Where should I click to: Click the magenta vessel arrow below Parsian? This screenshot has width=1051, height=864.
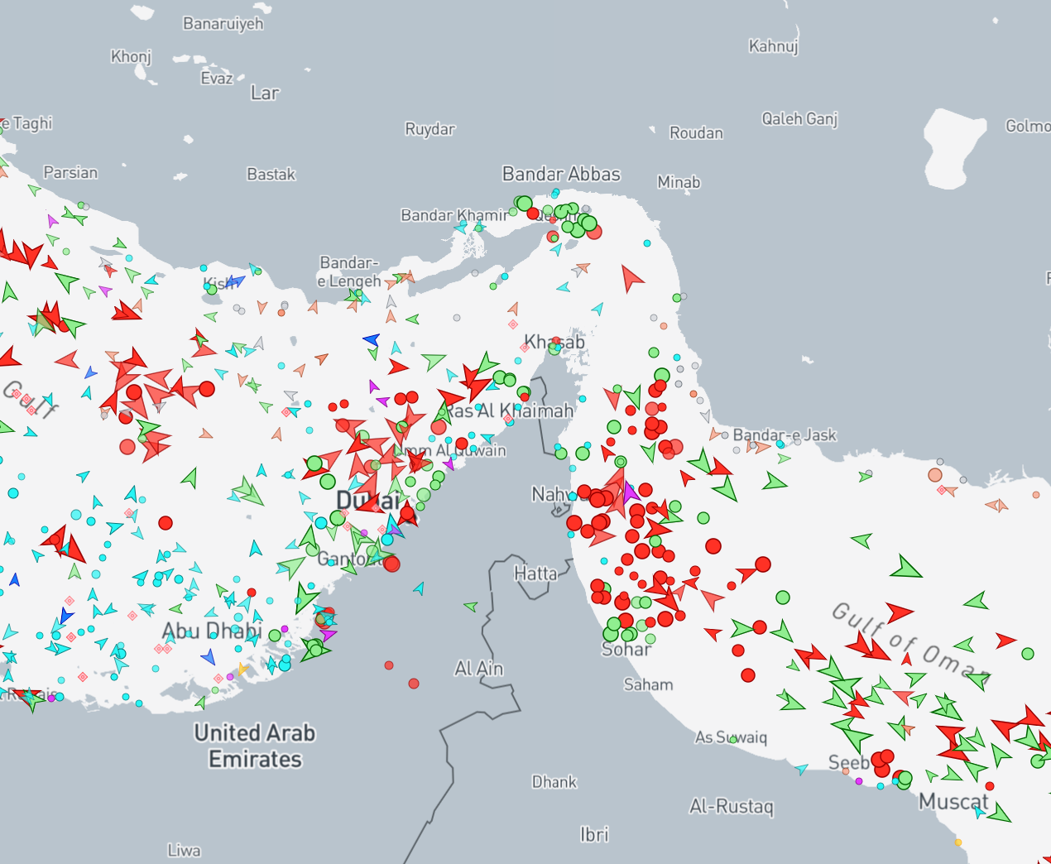53,221
